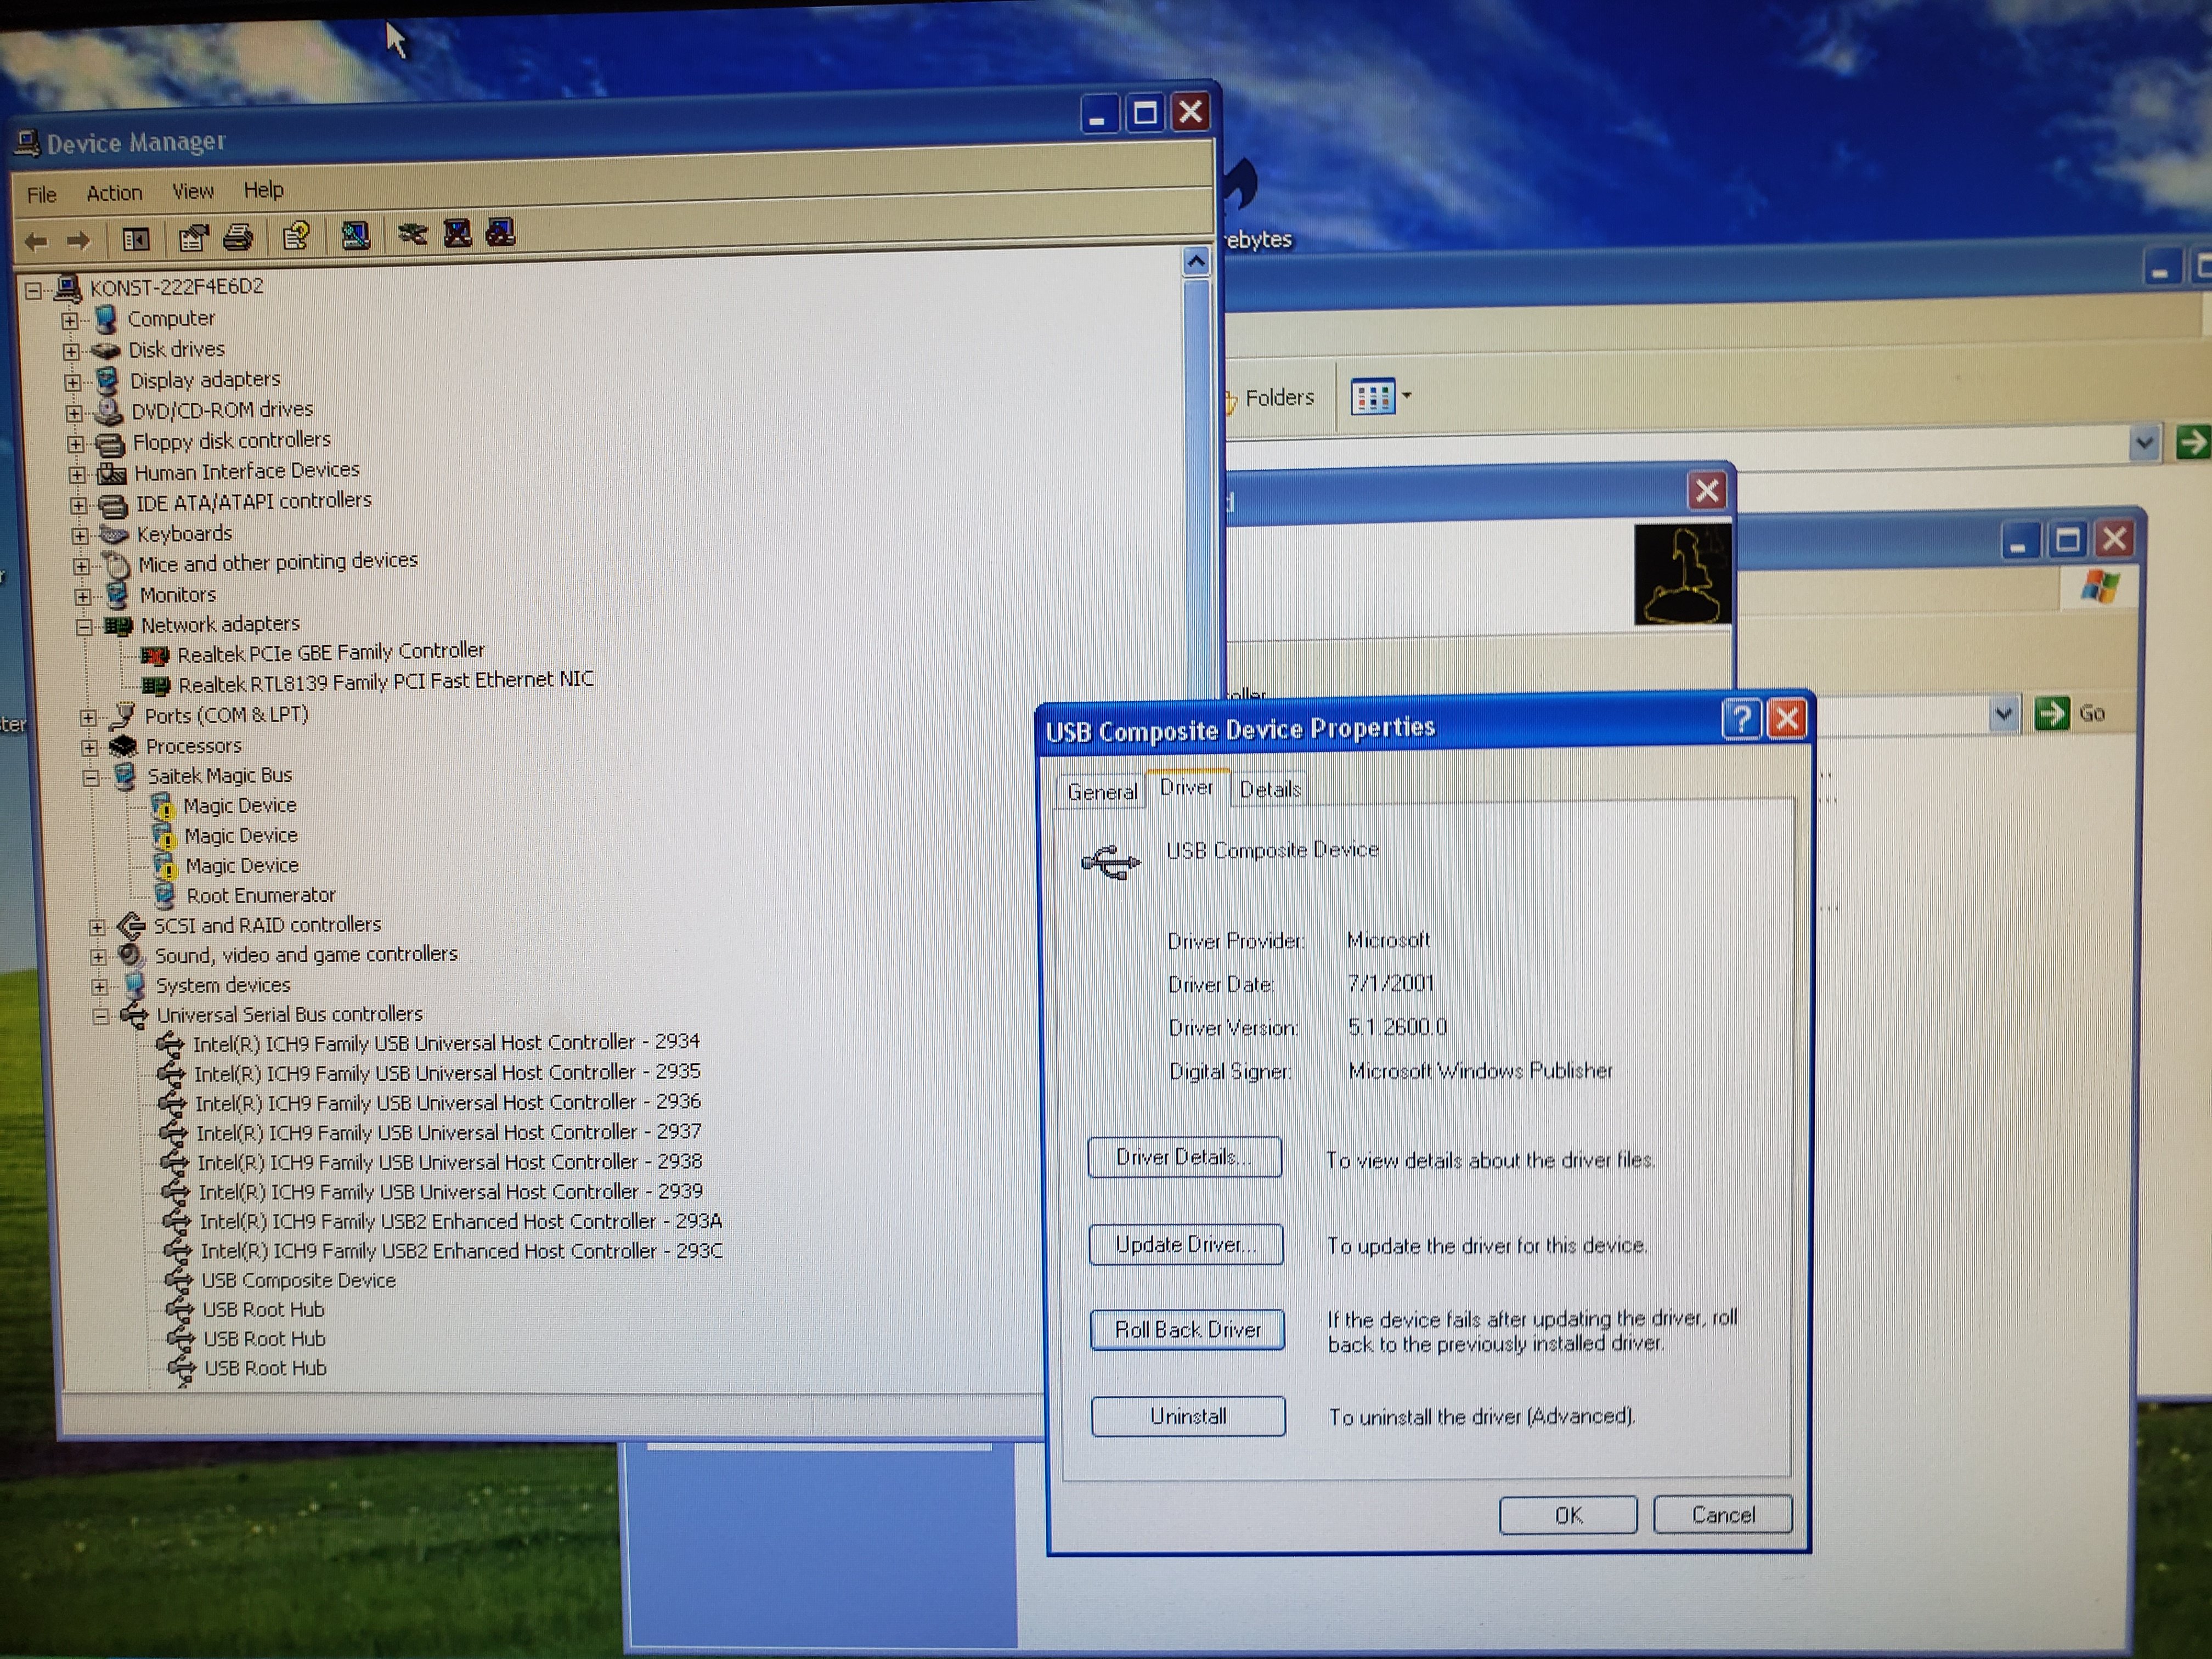
Task: Click the Help question-mark button in Properties dialog
Action: click(x=1741, y=719)
